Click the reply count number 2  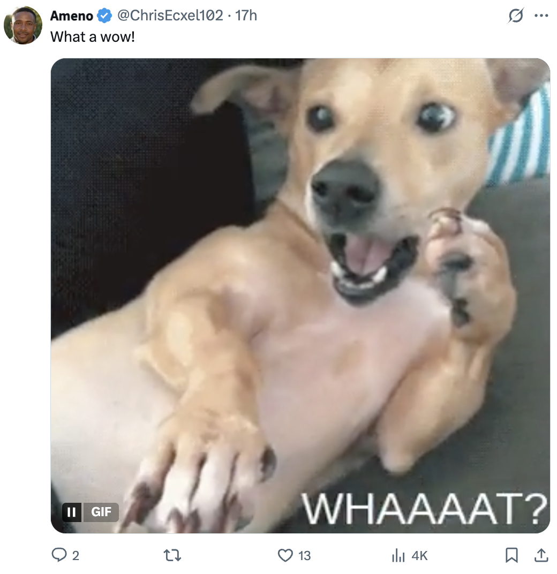coord(76,556)
